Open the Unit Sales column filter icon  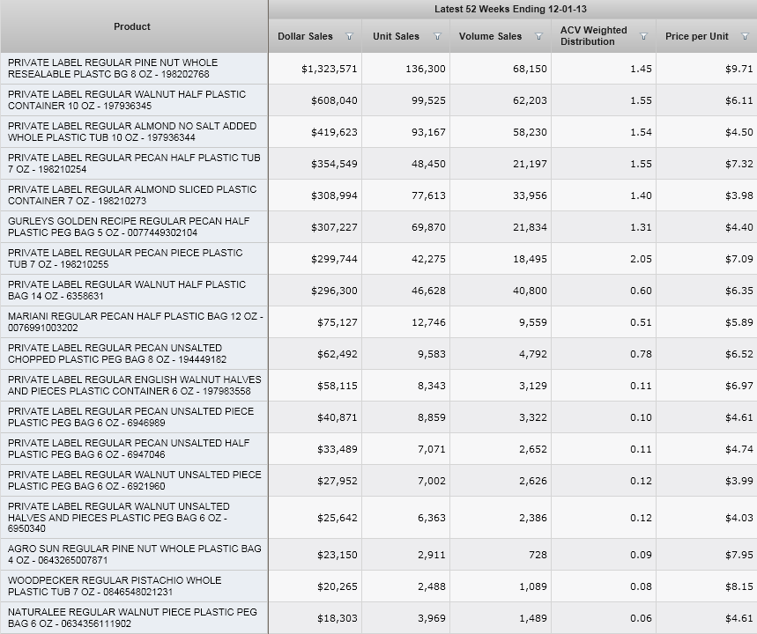click(x=438, y=37)
